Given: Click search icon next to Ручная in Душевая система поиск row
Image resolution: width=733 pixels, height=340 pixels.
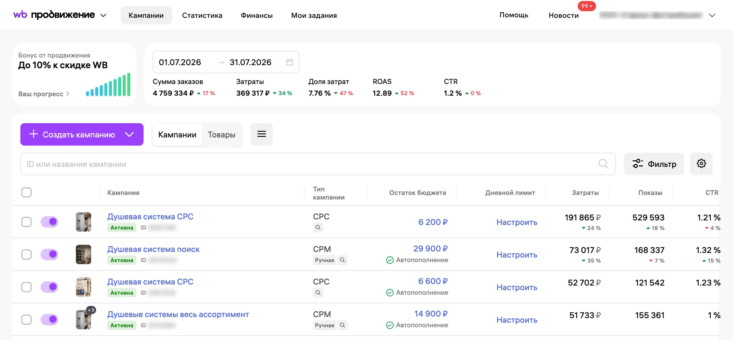Looking at the screenshot, I should coord(342,260).
